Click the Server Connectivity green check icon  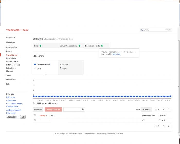click(x=79, y=46)
